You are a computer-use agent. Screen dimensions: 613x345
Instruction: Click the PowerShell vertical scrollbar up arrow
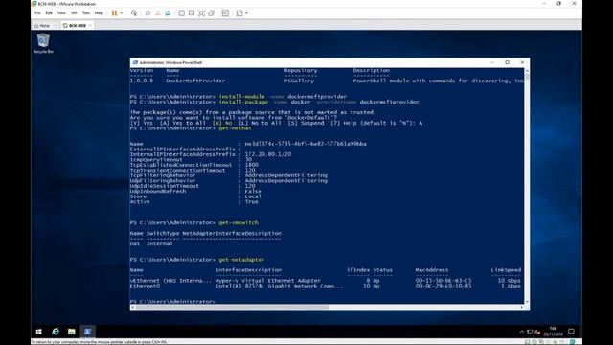click(527, 70)
